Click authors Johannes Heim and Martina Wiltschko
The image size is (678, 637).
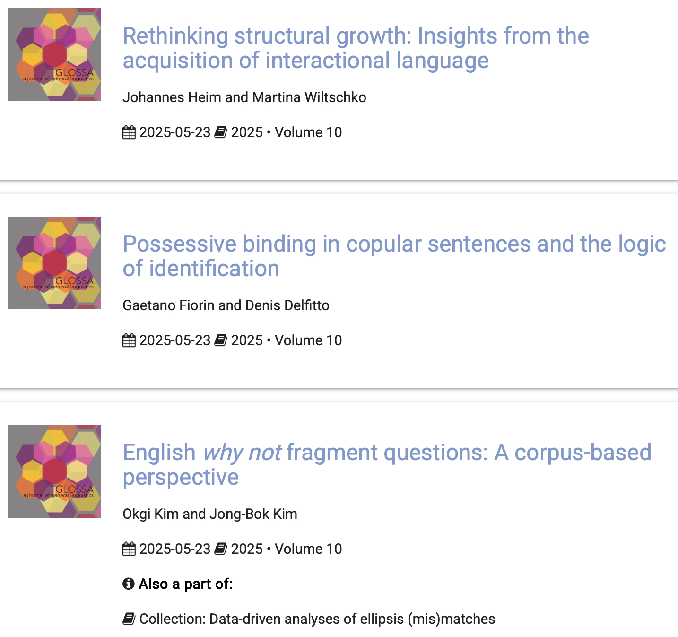point(244,97)
